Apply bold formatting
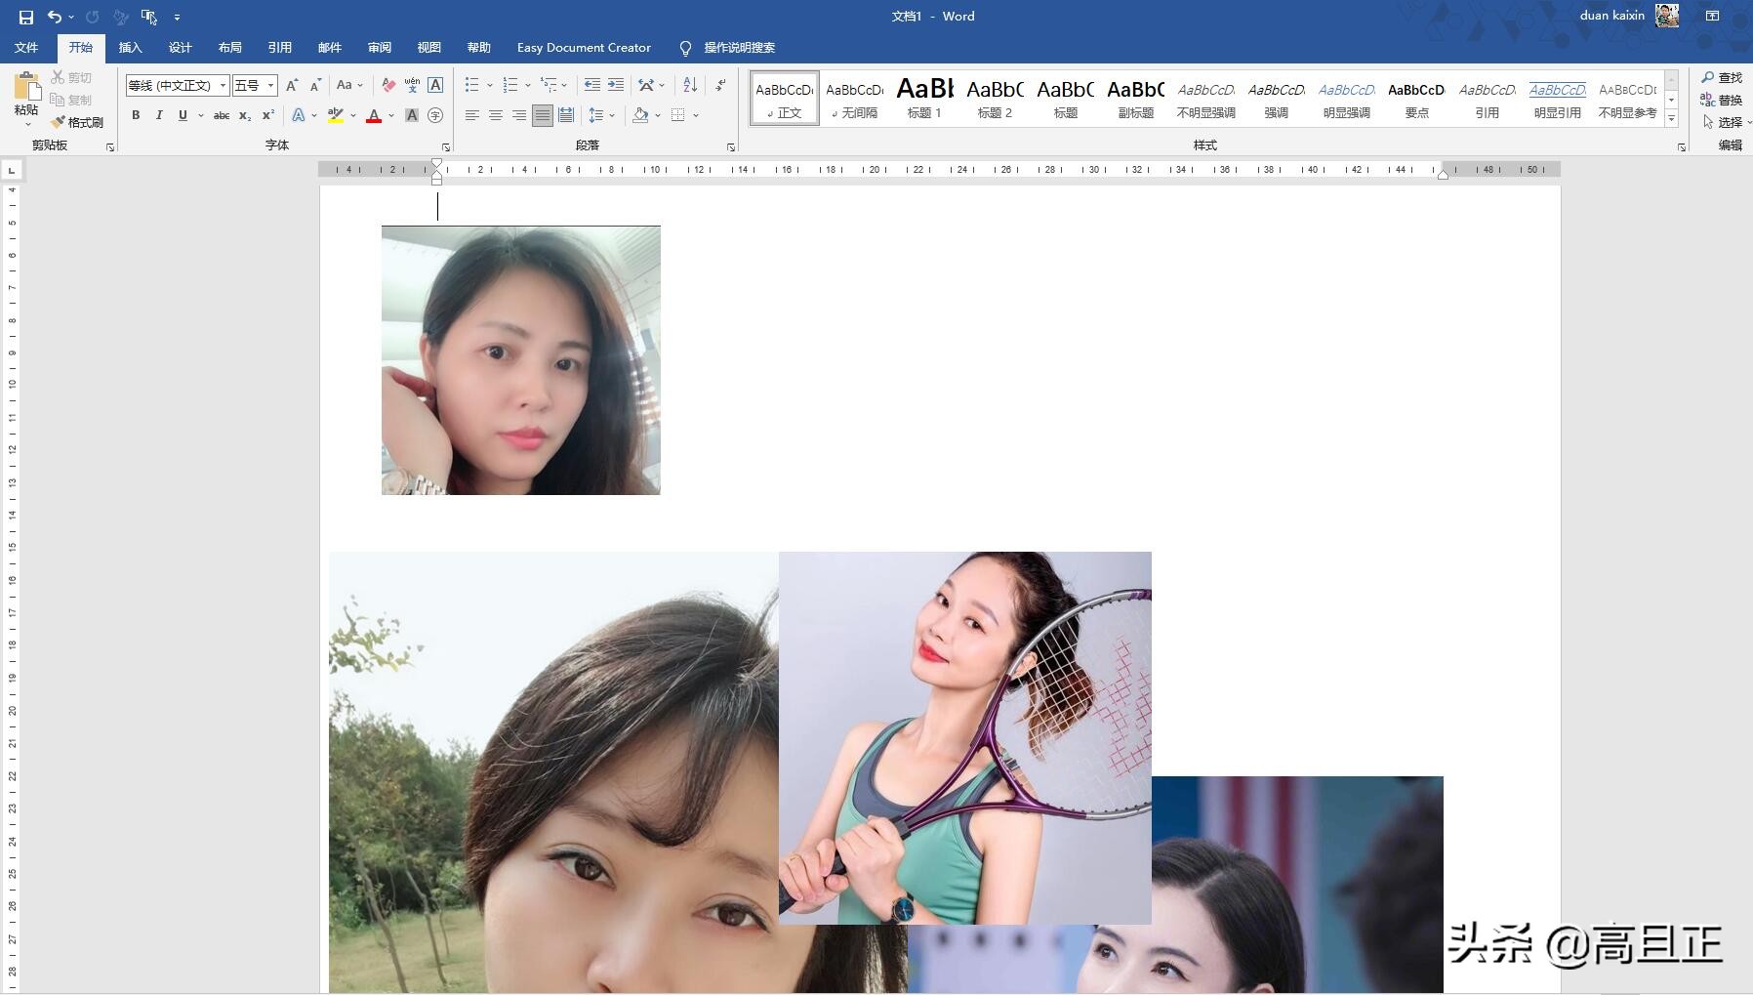The image size is (1753, 995). (x=136, y=115)
